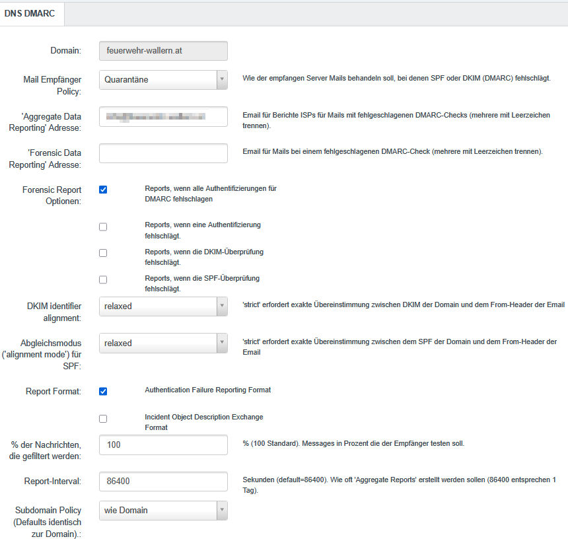Click the 'Domain:' field label

coord(65,51)
